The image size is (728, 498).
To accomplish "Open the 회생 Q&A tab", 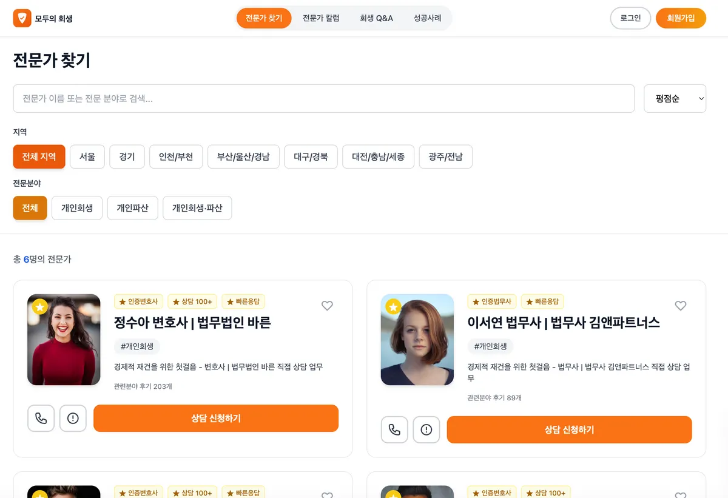I will coord(376,18).
